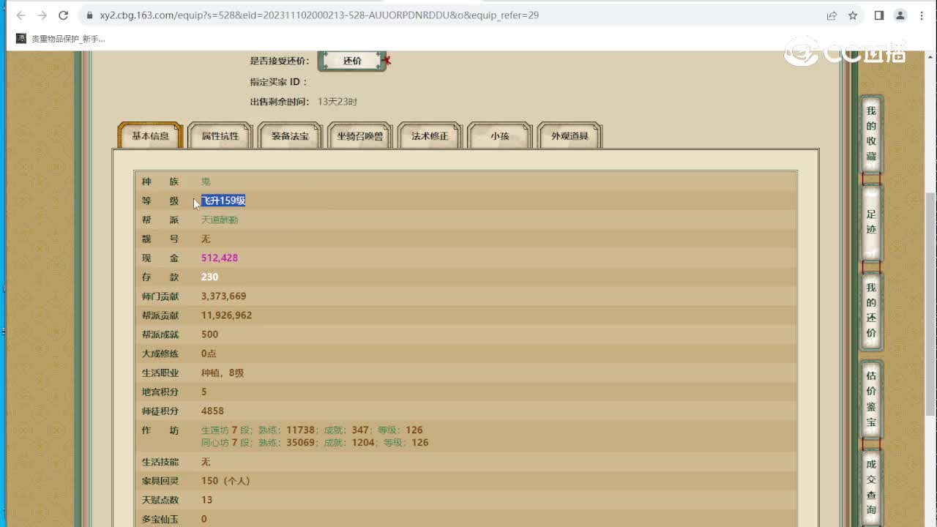Viewport: 937px width, 527px height.
Task: Click the 还价 bargain button
Action: 352,61
